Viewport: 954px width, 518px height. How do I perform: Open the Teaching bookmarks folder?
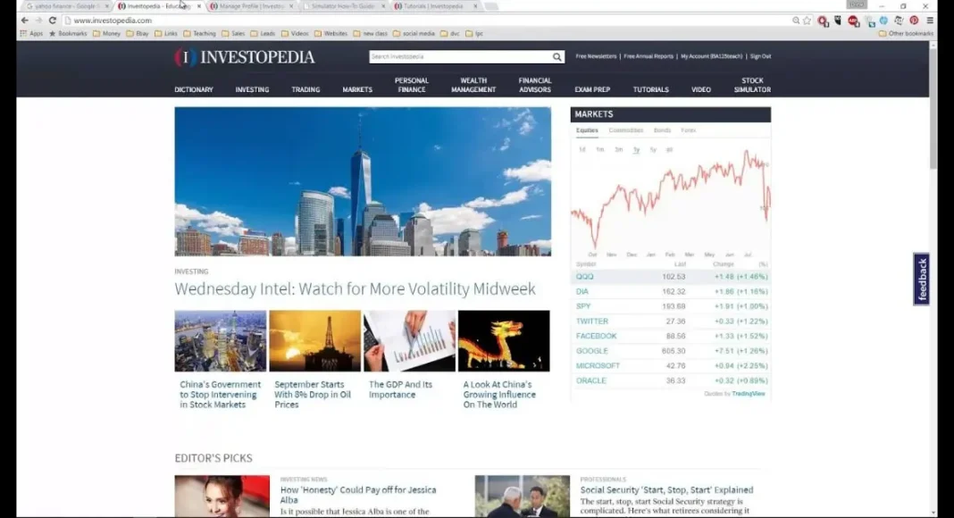199,33
